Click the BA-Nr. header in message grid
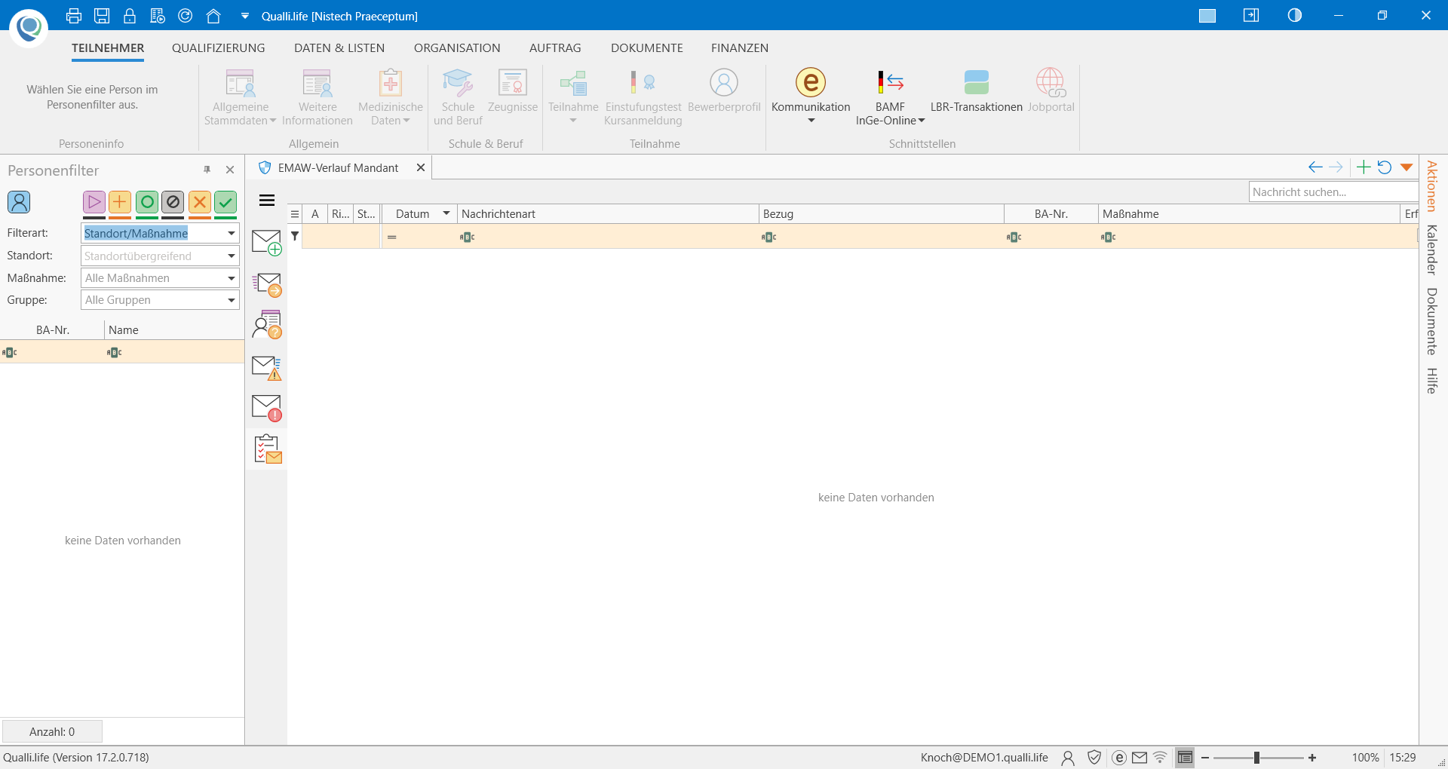Viewport: 1448px width, 769px height. point(1051,214)
